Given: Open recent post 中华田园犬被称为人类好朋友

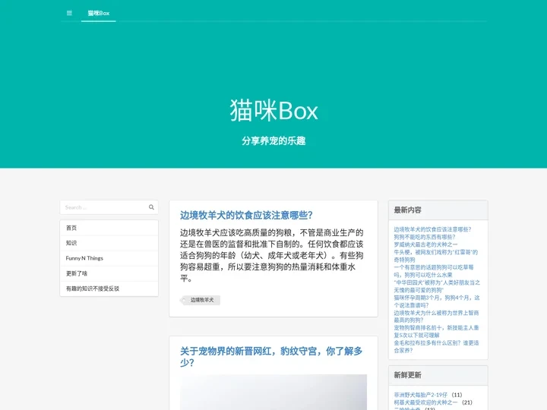Looking at the screenshot, I should click(437, 286).
